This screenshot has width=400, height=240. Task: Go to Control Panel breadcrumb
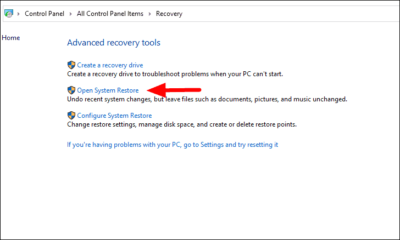tap(45, 14)
